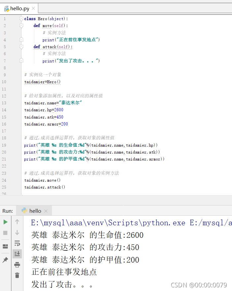Click the Up the stack trace arrow
232x291 pixels.
17,222
